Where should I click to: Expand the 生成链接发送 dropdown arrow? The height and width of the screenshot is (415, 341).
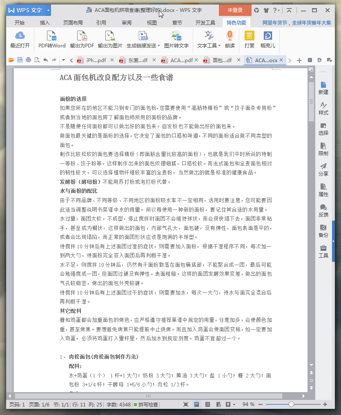coord(158,46)
